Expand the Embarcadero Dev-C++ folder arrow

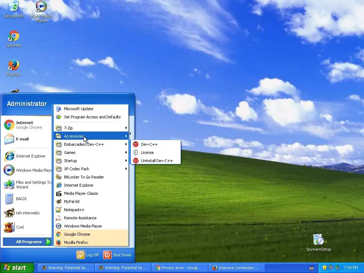coord(126,144)
